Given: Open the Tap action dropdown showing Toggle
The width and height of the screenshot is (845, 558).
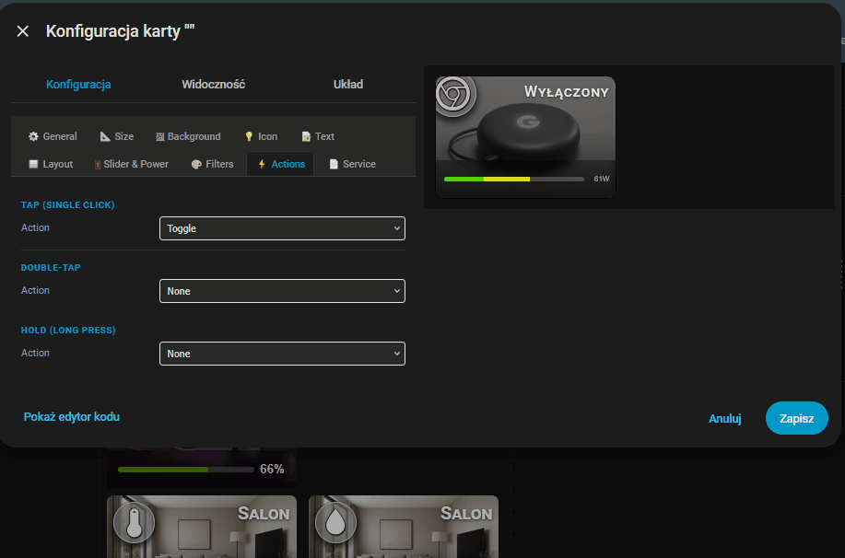Looking at the screenshot, I should [282, 228].
